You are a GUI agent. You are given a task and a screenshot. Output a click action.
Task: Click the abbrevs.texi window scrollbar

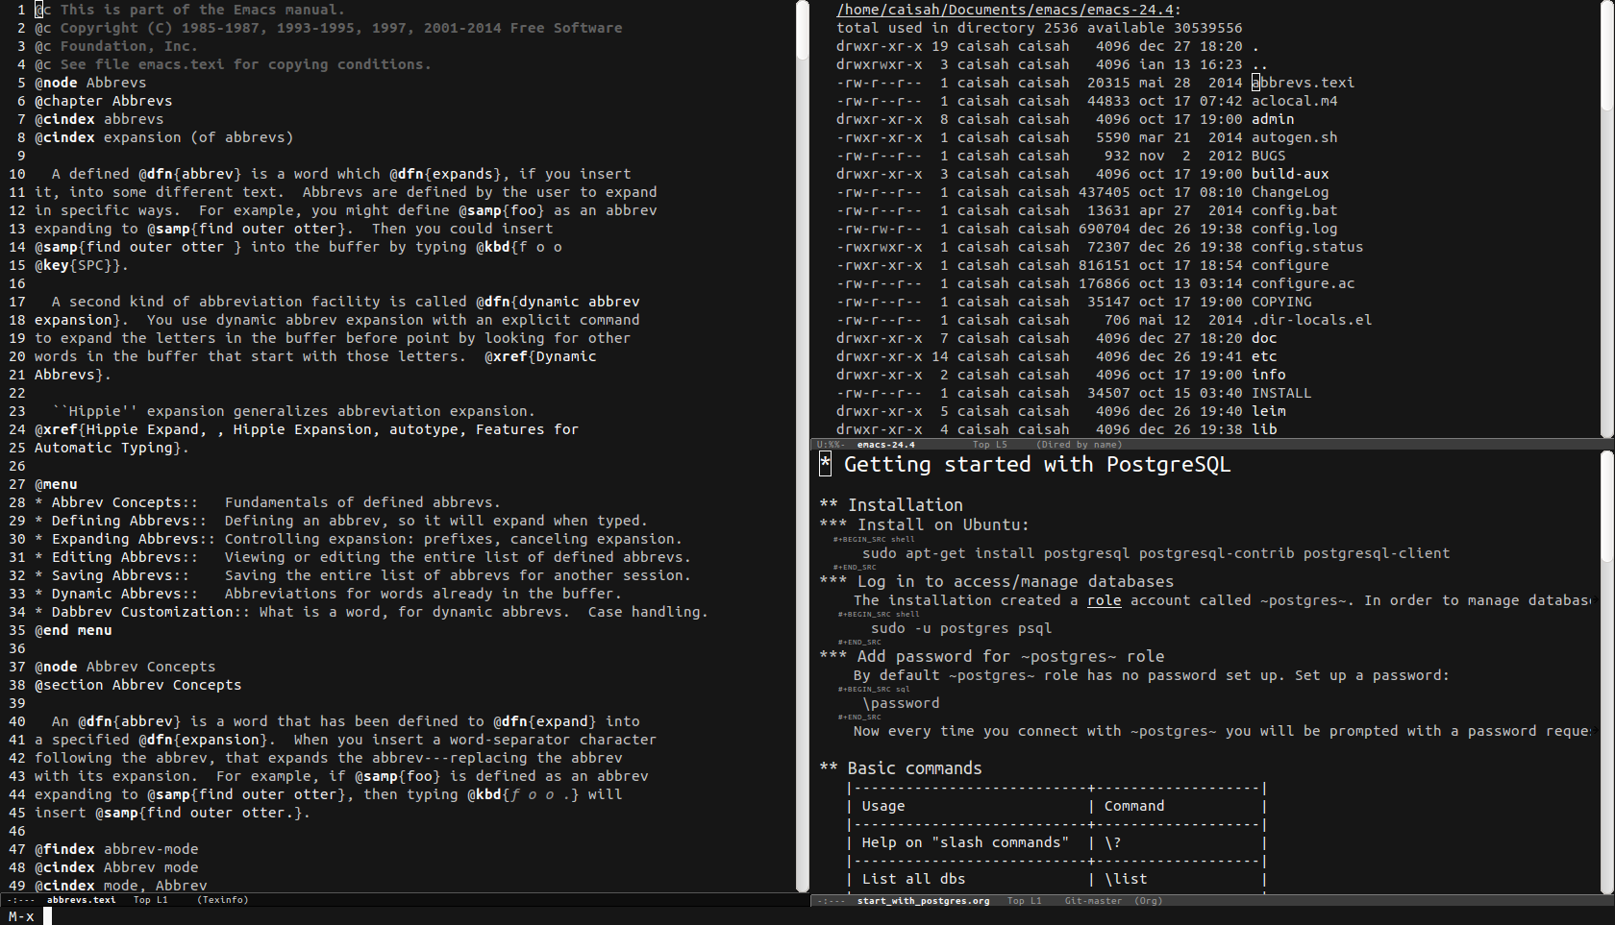point(803,446)
